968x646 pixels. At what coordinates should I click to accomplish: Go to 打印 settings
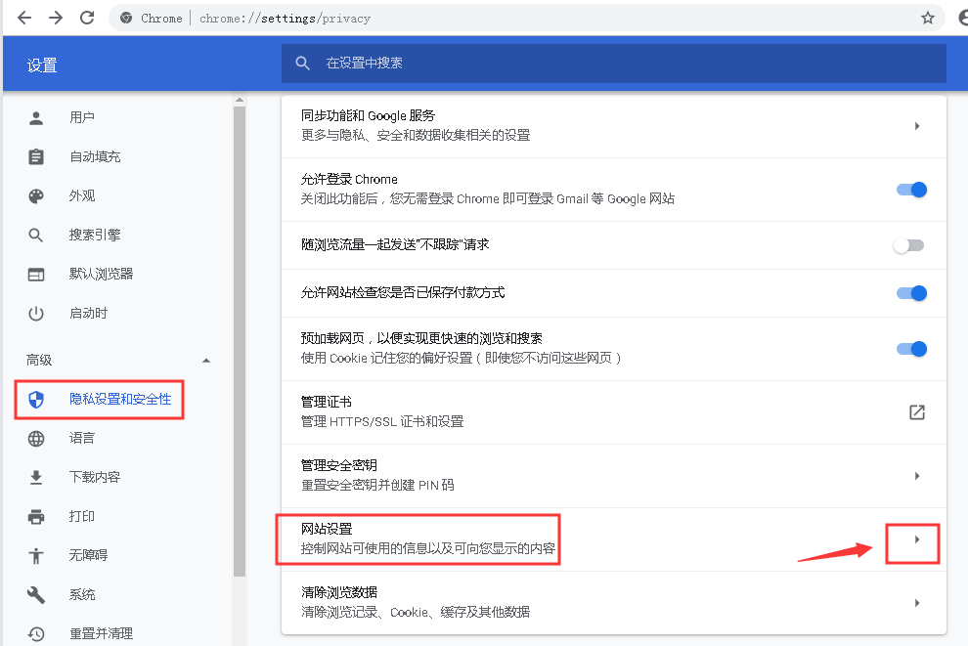coord(82,516)
